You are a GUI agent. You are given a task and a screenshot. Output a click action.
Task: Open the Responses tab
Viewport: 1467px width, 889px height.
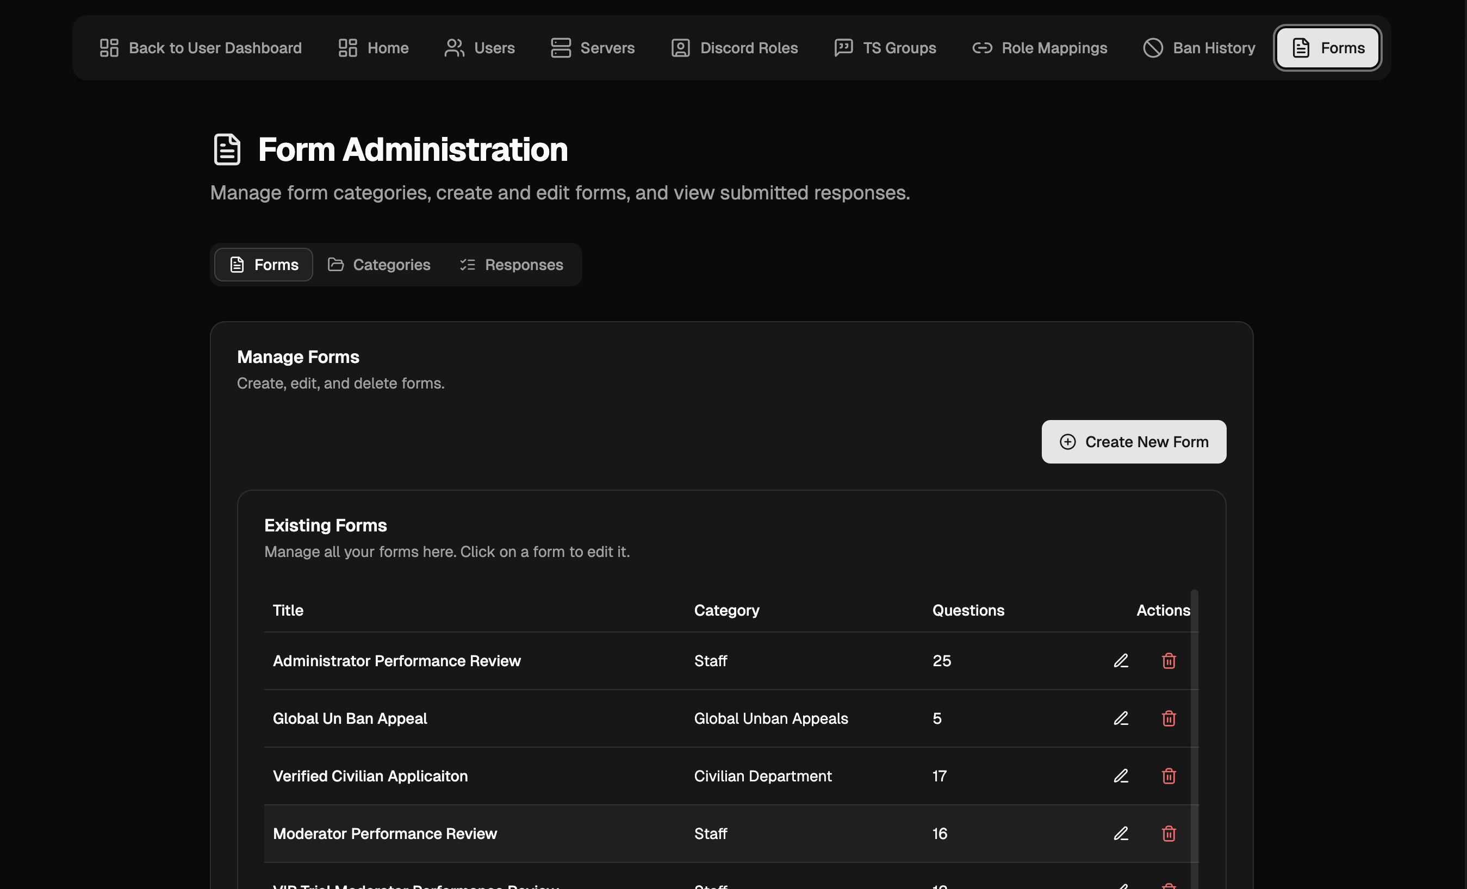512,265
